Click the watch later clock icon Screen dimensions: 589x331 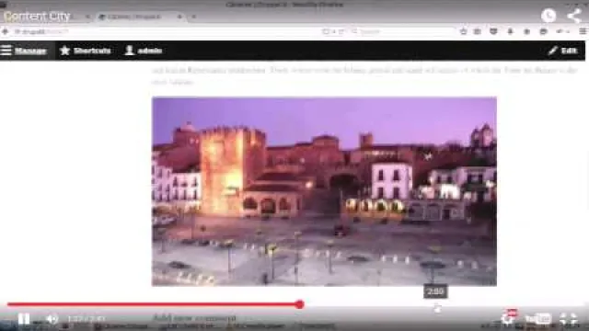pyautogui.click(x=549, y=16)
